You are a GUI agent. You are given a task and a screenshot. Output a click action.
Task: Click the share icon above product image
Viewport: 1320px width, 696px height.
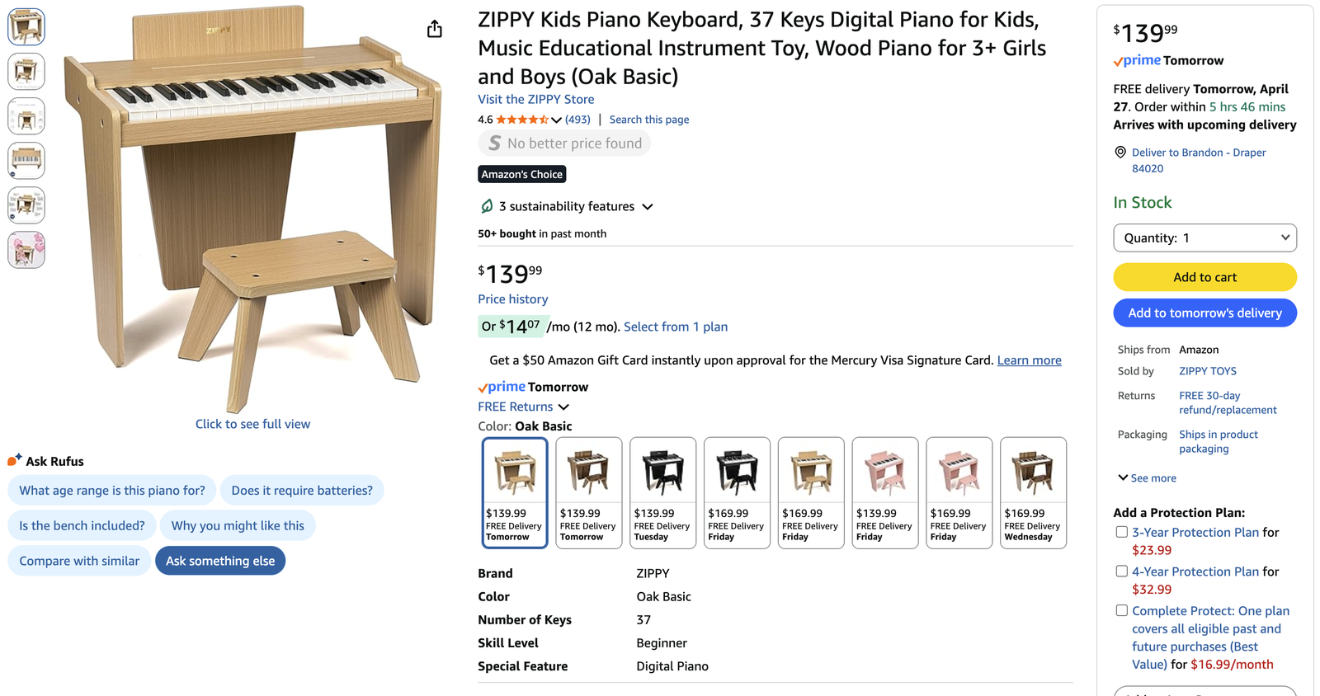(x=435, y=30)
